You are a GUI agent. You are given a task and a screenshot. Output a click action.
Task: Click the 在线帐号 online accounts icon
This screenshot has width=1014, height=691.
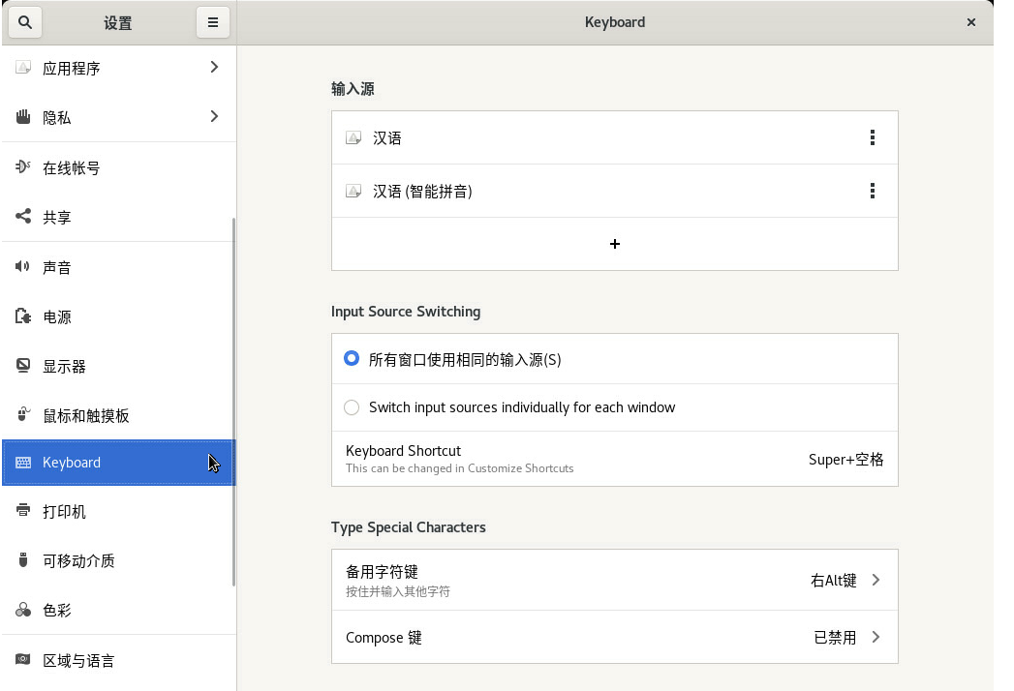click(x=23, y=167)
